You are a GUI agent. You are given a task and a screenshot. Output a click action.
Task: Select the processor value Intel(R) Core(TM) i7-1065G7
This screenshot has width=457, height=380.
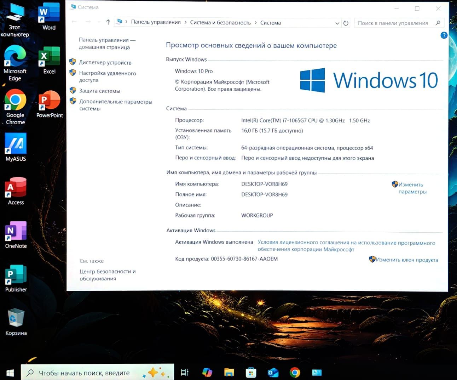pyautogui.click(x=306, y=120)
